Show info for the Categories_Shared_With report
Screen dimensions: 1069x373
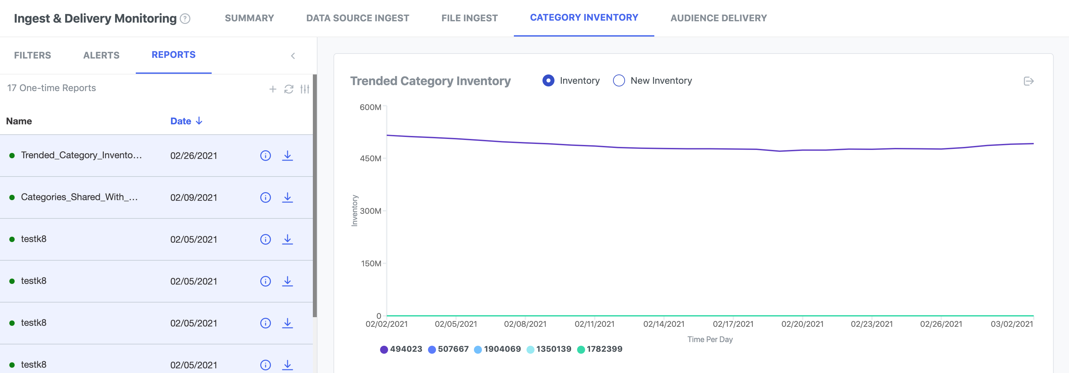click(265, 198)
